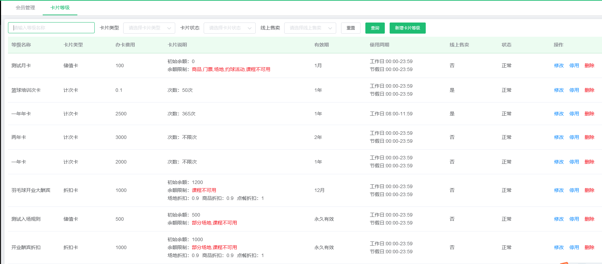Screen dimensions: 602x264
Task: Click the 新增卡片等级 button
Action: point(407,28)
